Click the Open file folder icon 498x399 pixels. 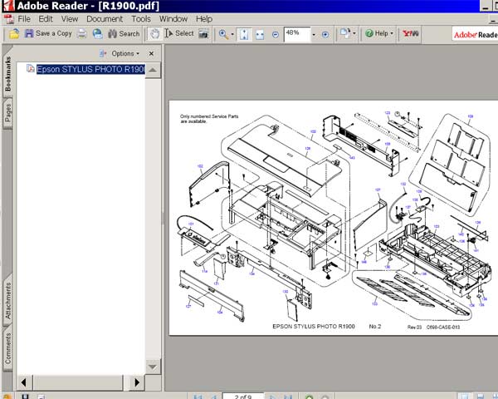13,34
